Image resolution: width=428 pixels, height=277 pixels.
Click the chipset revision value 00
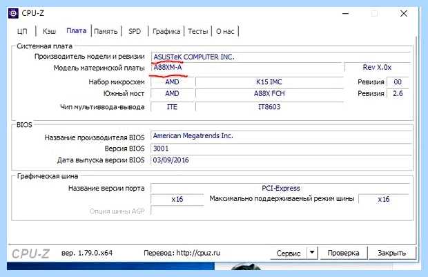(398, 82)
